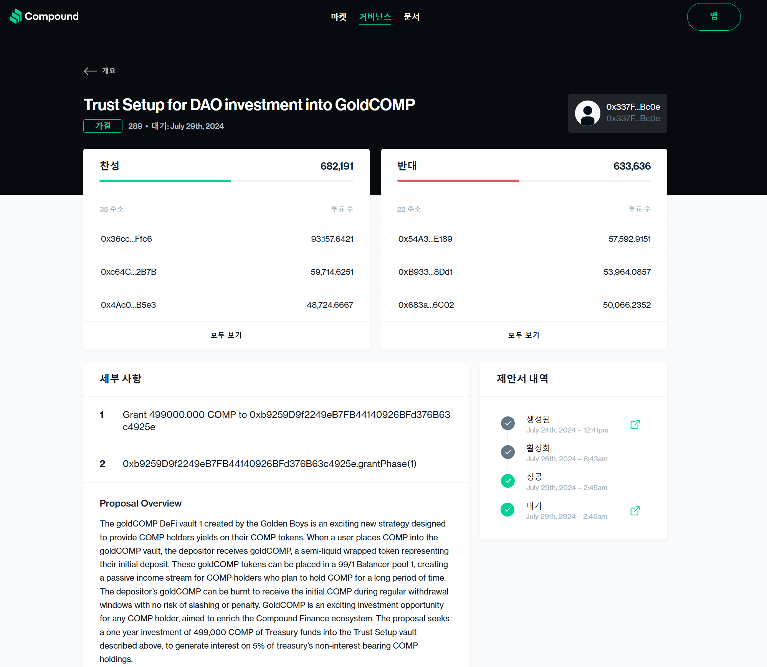Open the 마켓 navigation tab

click(x=339, y=17)
